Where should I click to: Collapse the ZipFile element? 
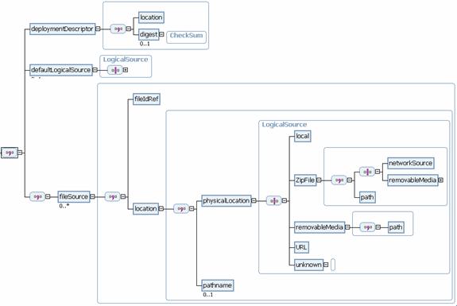[319, 180]
